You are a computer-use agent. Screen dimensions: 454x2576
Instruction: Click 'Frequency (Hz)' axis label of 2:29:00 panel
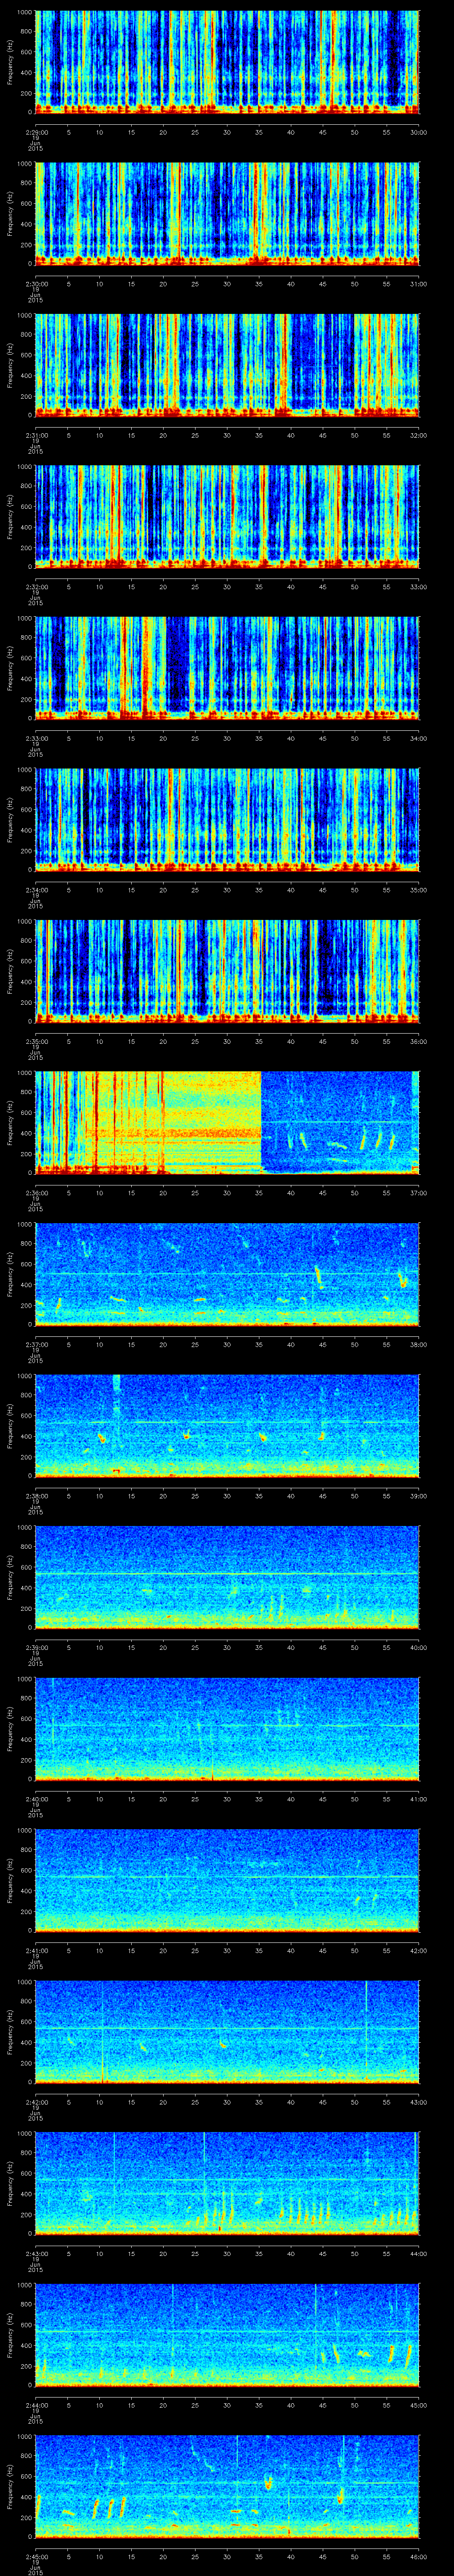[10, 62]
